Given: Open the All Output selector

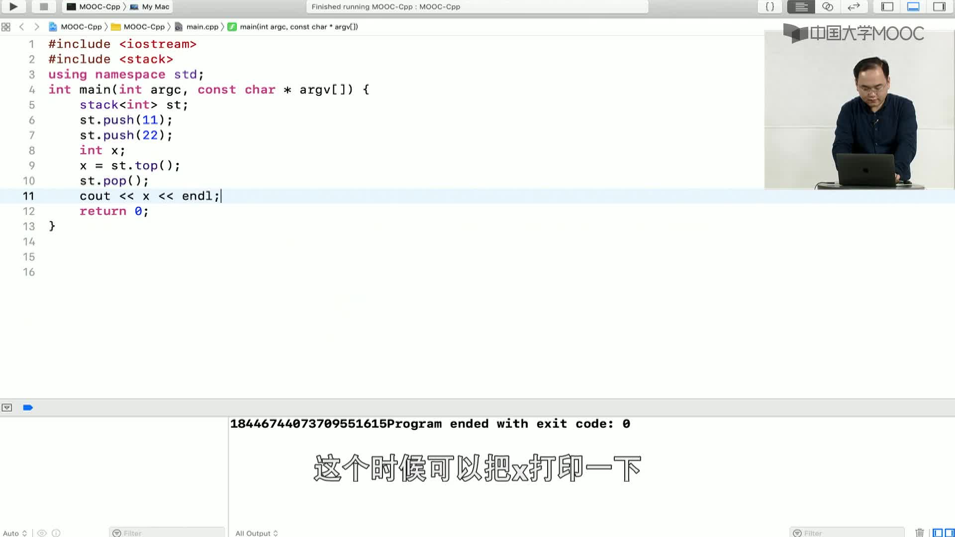Looking at the screenshot, I should click(257, 533).
